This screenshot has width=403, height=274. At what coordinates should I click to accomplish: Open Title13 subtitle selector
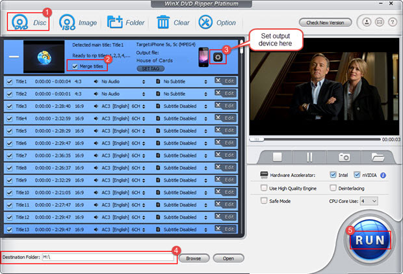click(205, 230)
